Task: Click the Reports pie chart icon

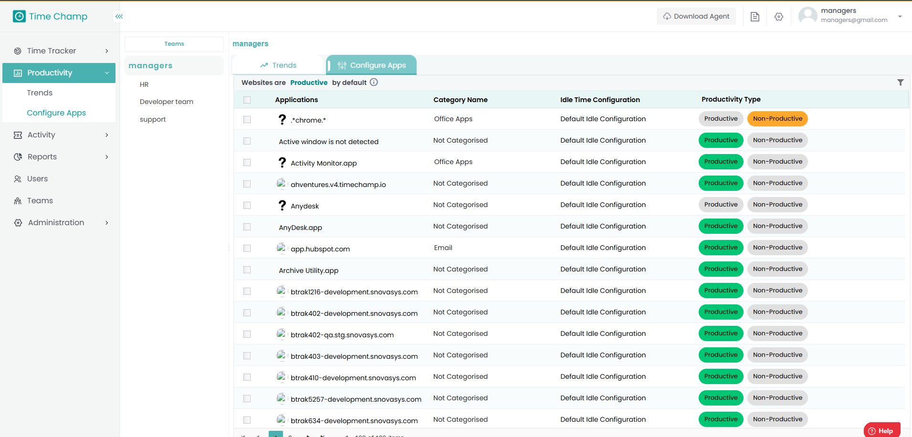Action: [x=18, y=157]
